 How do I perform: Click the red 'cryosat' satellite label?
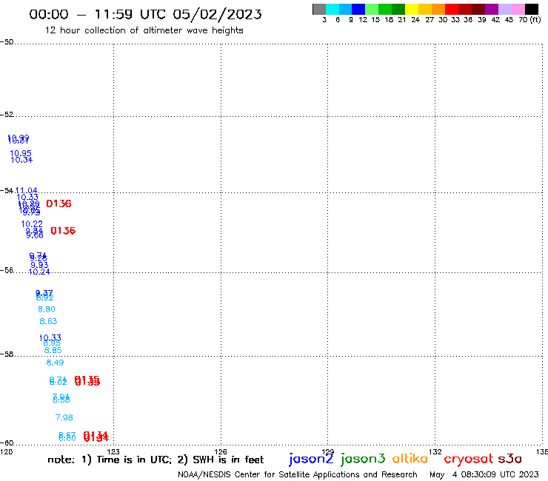click(x=469, y=459)
